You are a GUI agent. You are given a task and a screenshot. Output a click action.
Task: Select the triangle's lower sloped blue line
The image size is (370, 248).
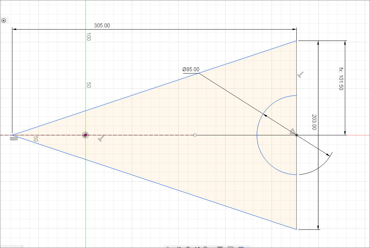point(154,182)
